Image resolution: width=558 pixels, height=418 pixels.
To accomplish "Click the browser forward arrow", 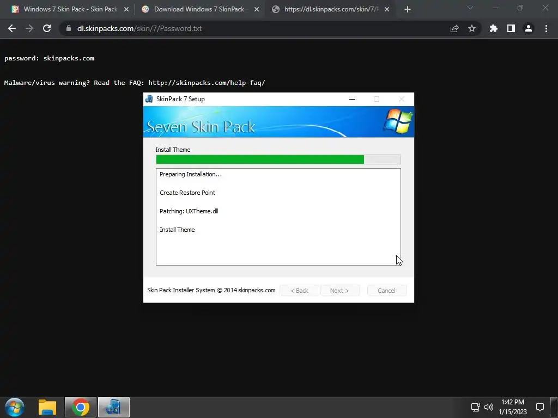I will 29,28.
